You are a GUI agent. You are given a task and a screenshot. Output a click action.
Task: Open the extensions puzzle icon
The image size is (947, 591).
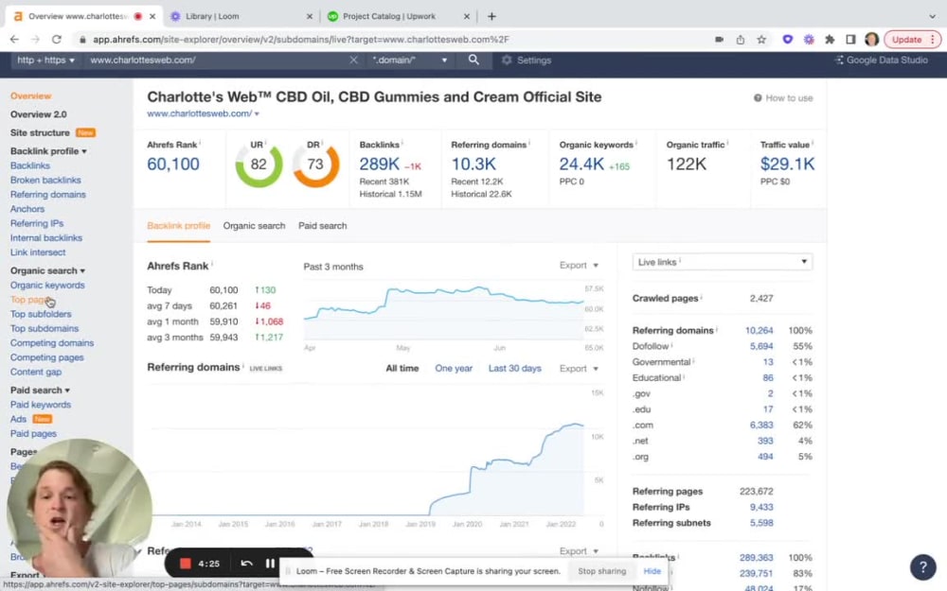830,40
